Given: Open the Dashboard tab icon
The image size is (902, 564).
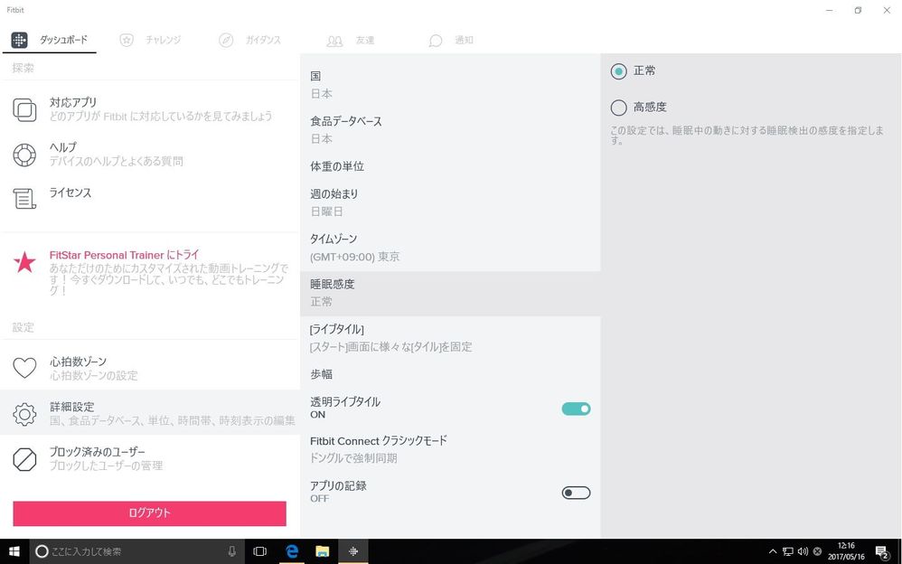Looking at the screenshot, I should pyautogui.click(x=19, y=40).
